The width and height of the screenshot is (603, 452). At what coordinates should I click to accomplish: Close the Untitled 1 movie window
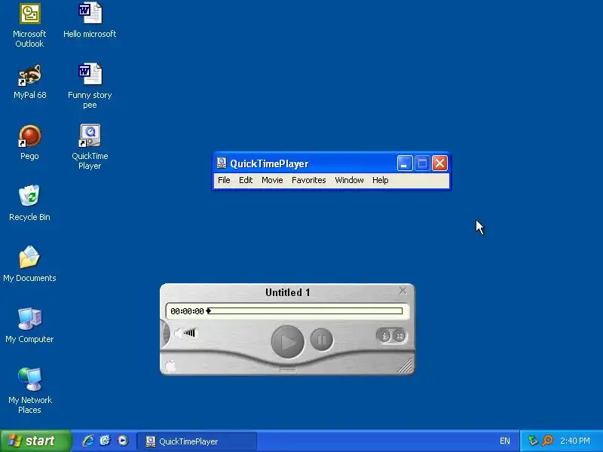point(403,291)
